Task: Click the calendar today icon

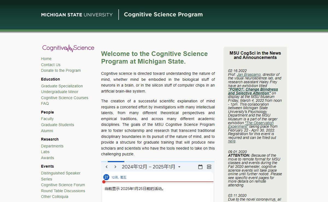Action: point(200,167)
